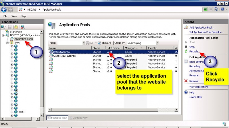Click inside the Filter text field

click(70, 43)
